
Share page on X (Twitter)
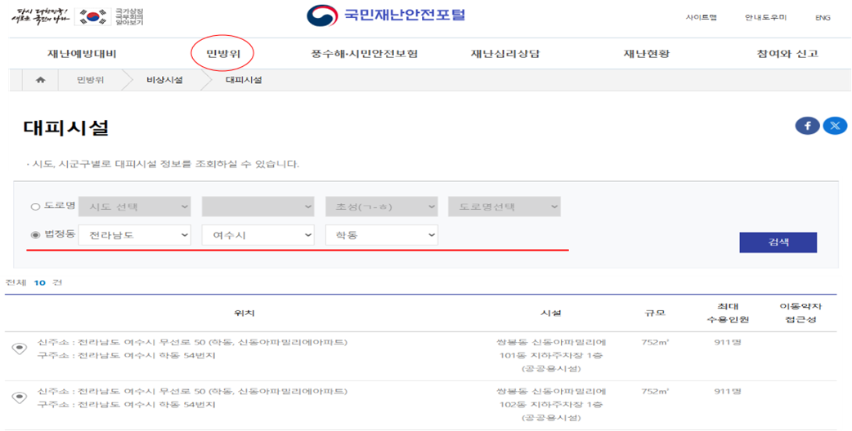(835, 126)
